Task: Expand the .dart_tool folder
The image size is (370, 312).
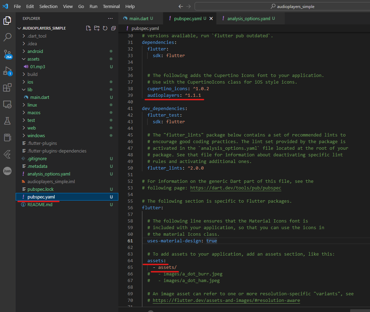Action: (x=67, y=36)
